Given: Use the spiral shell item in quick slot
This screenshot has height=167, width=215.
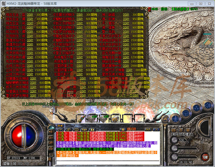Looking at the screenshot, I should click(x=115, y=119).
